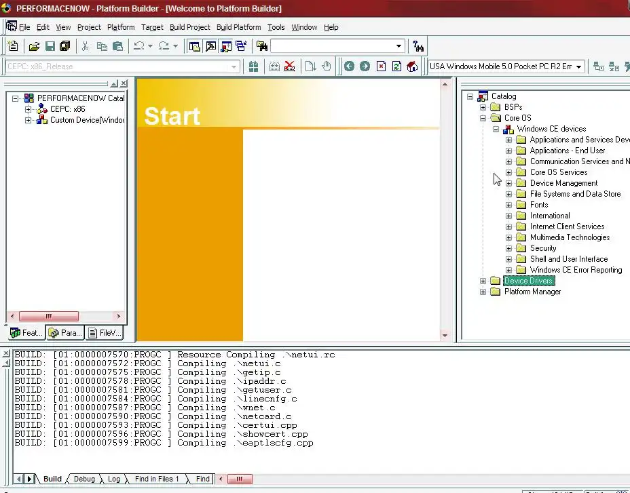Open the USA Windows Mobile 5.0 device dropdown
Image resolution: width=630 pixels, height=493 pixels.
click(x=578, y=66)
